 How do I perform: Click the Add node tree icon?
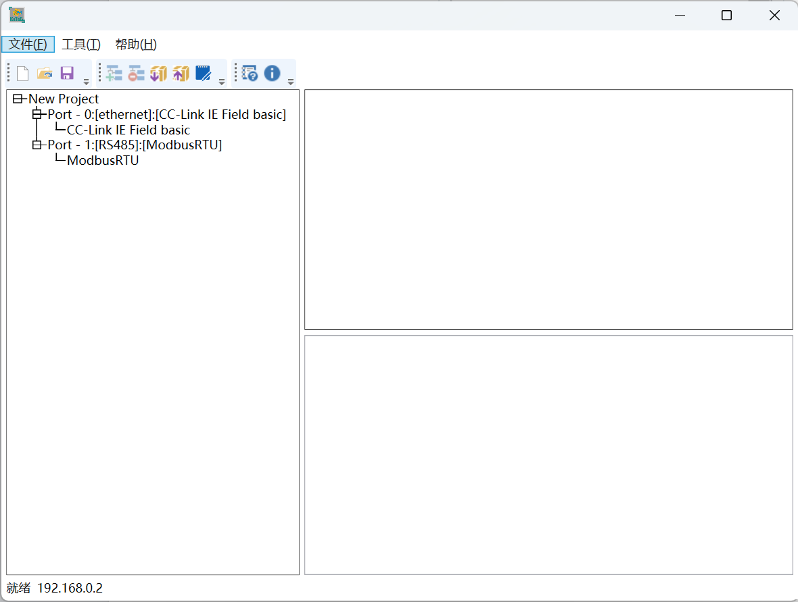(114, 74)
